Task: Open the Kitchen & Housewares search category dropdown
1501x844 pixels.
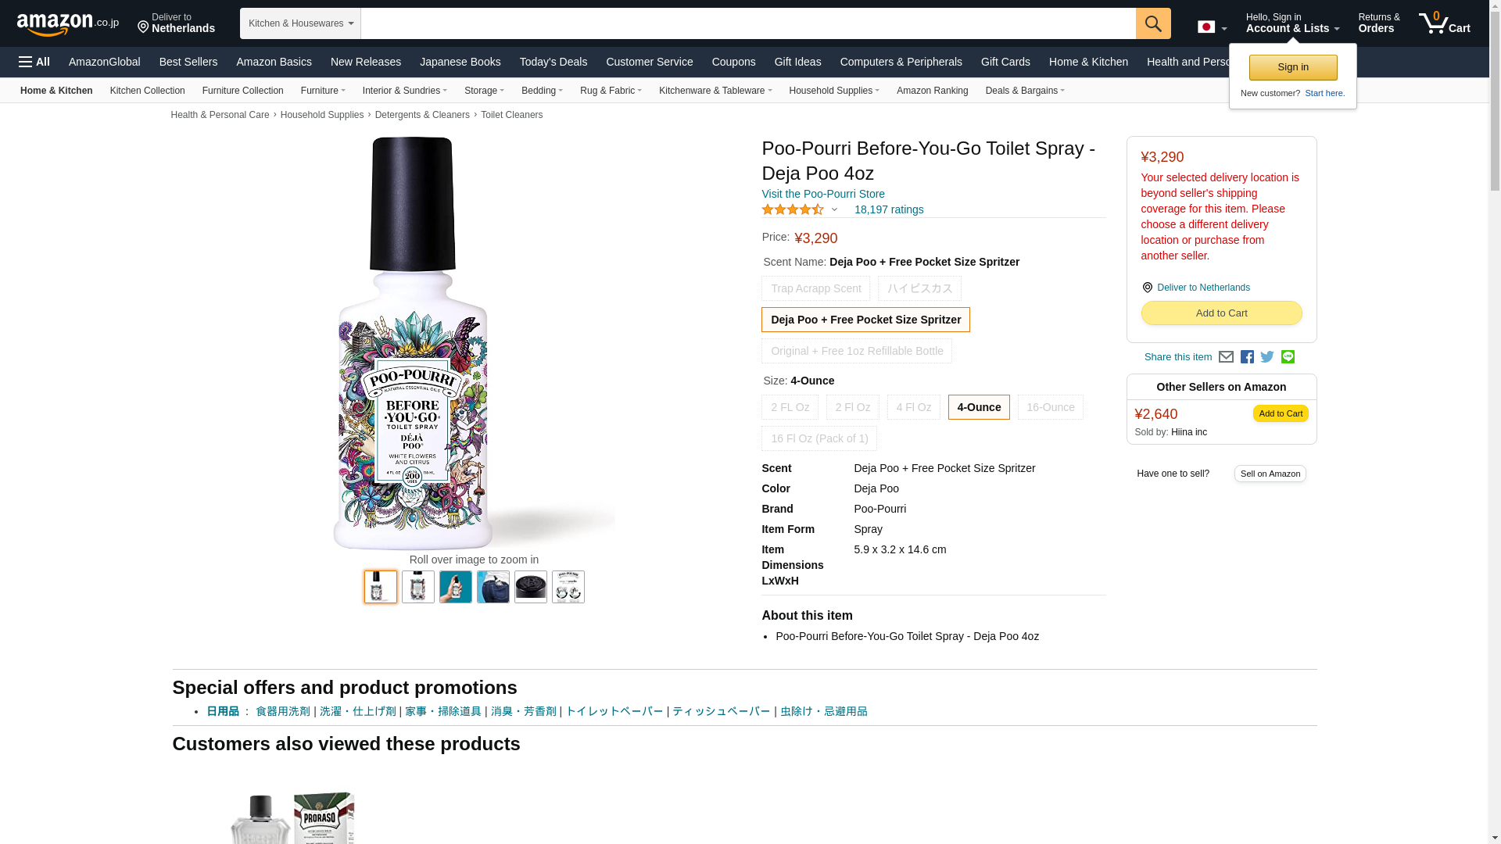Action: (x=300, y=23)
